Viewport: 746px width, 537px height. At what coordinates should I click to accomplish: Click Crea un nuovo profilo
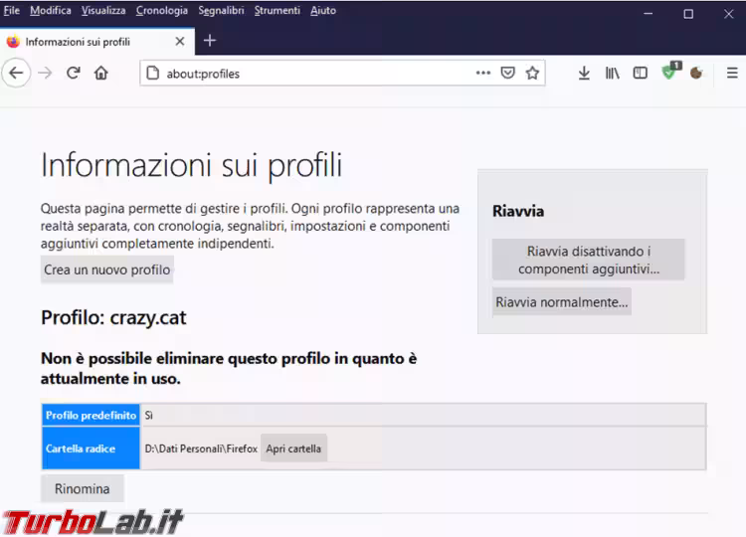pos(106,269)
